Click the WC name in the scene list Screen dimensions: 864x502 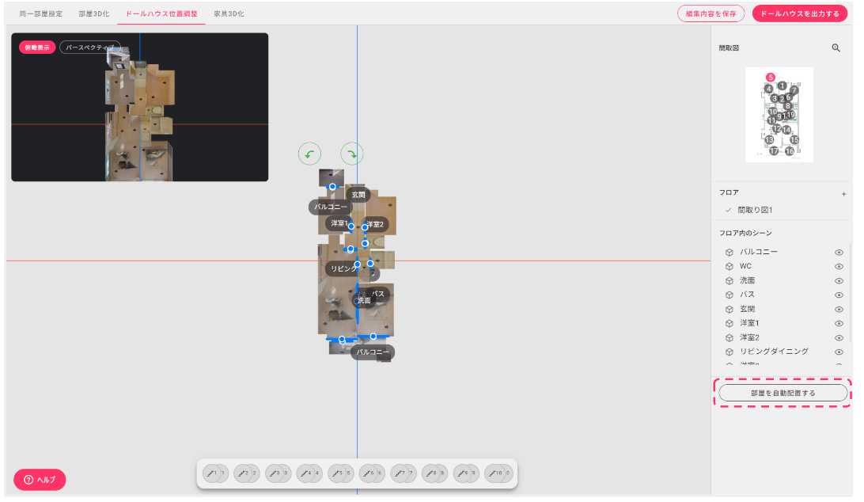tap(745, 266)
